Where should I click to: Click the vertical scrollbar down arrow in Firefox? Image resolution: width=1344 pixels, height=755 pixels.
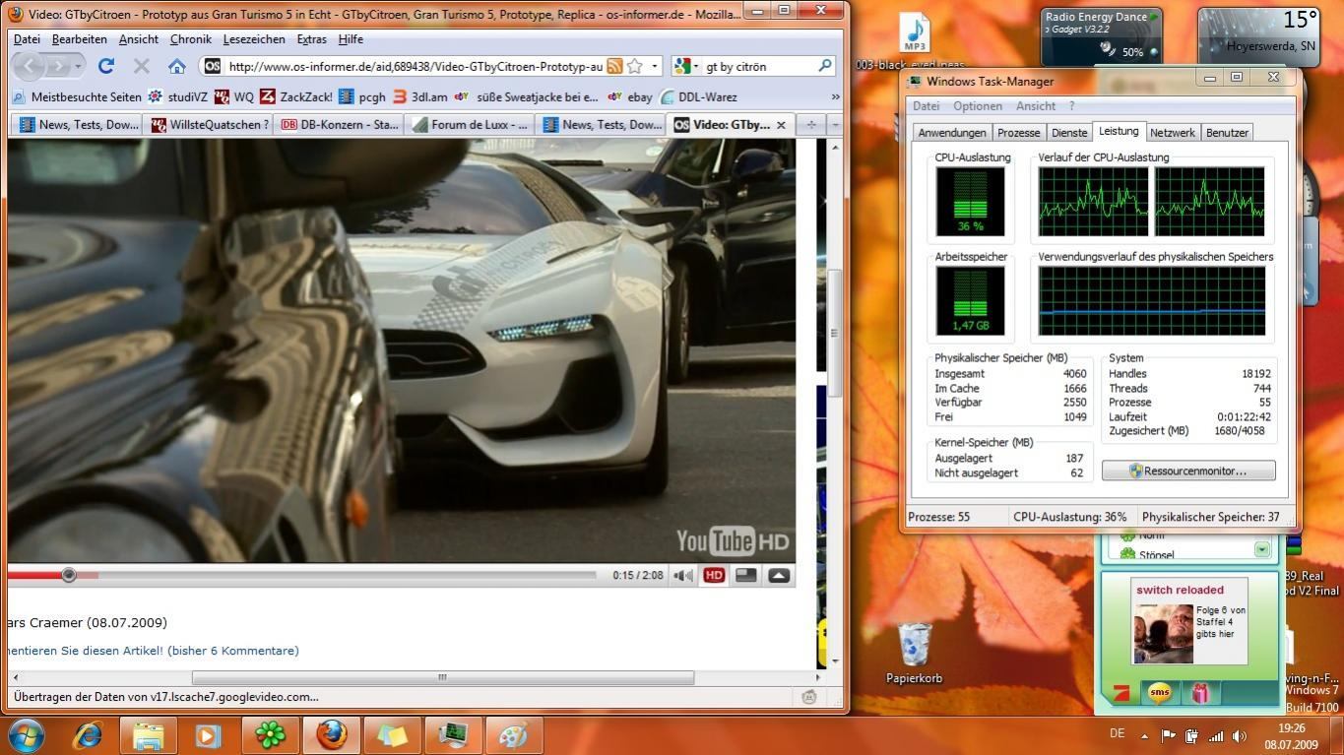835,661
